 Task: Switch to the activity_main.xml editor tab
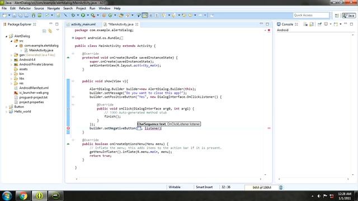click(83, 24)
